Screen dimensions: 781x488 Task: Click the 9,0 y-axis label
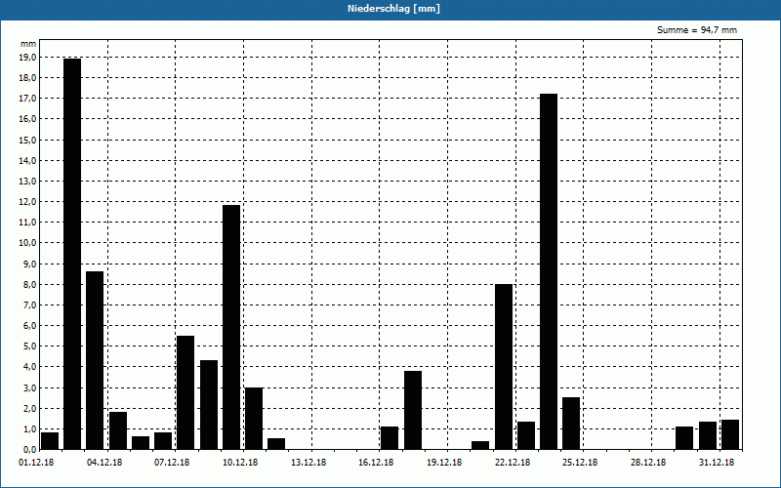point(29,264)
